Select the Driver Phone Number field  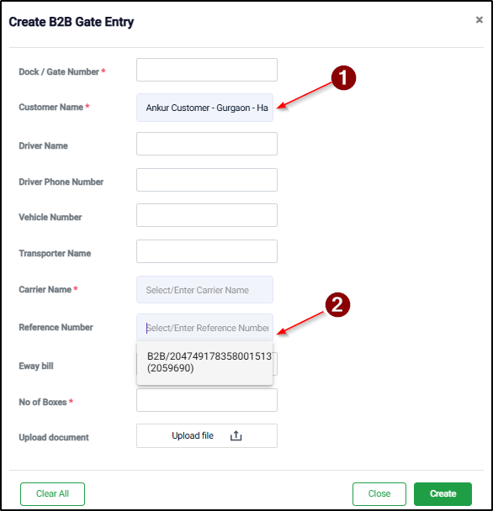207,180
